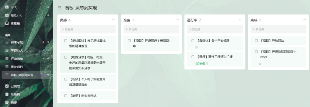Viewport: 310px width, 107px height.
Task: Mark 硬件工程师入门课 task complete
Action: [193, 57]
